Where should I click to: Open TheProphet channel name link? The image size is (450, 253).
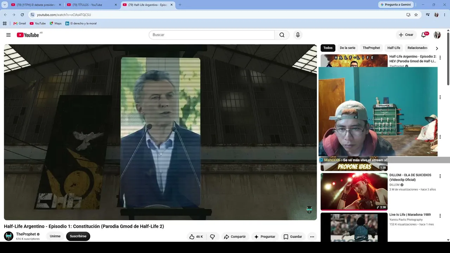(x=26, y=234)
